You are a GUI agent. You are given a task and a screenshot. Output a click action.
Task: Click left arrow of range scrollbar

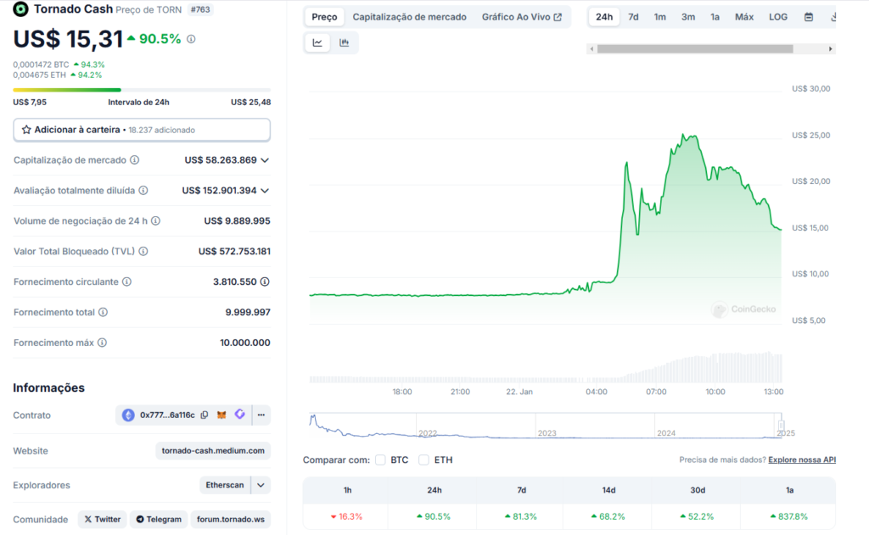coord(591,48)
